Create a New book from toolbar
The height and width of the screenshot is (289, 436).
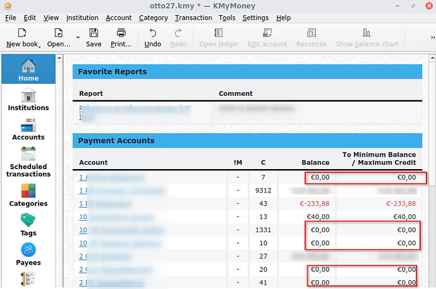click(20, 38)
